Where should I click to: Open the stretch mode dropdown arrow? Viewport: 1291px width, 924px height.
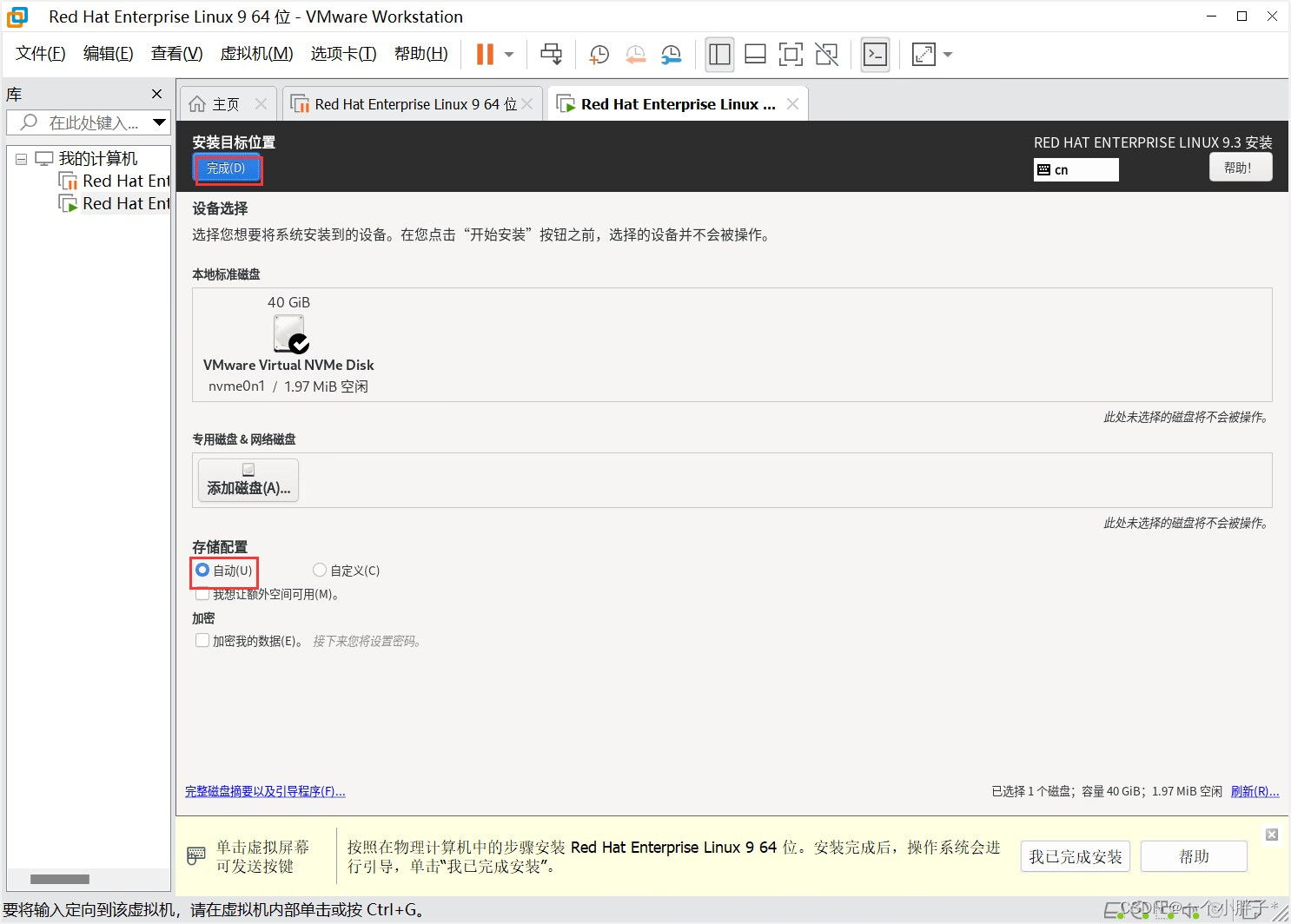point(947,54)
